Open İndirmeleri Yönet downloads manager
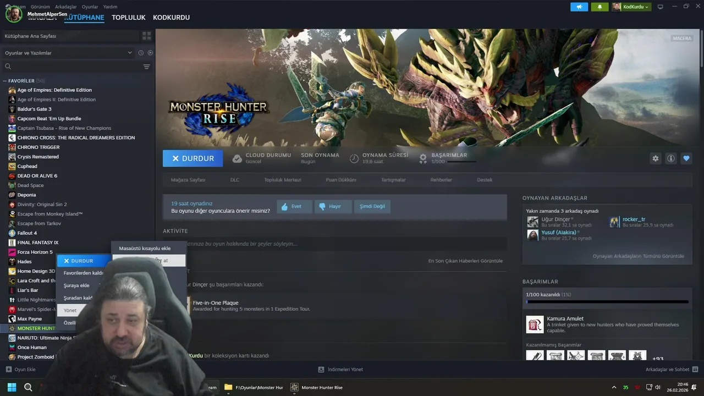The image size is (704, 396). (340, 370)
